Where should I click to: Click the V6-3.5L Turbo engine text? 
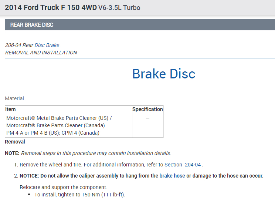pyautogui.click(x=119, y=8)
